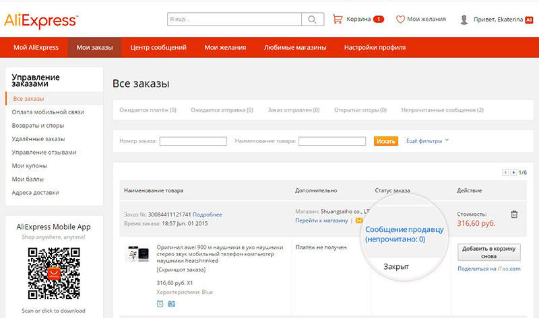Open 'Настройки профиля' menu tab
539x318 pixels.
coord(375,47)
